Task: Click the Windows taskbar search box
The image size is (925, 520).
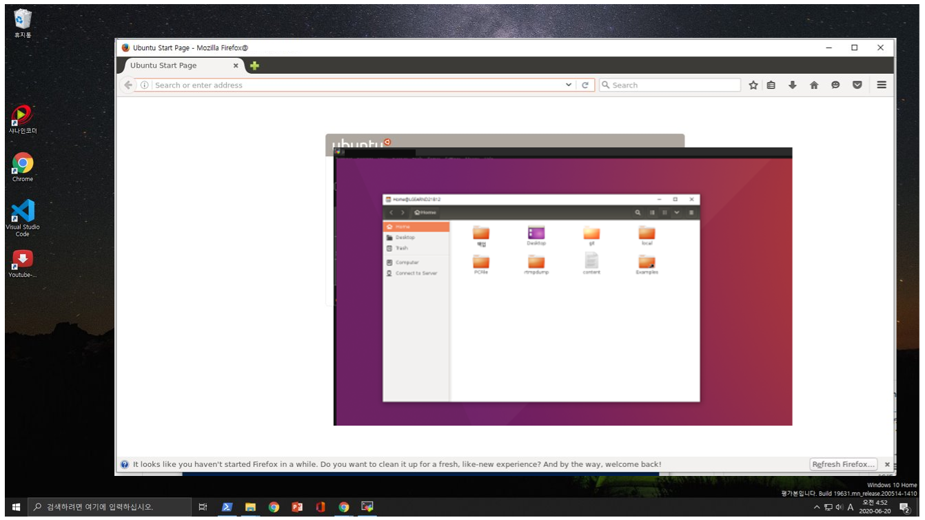Action: point(110,507)
